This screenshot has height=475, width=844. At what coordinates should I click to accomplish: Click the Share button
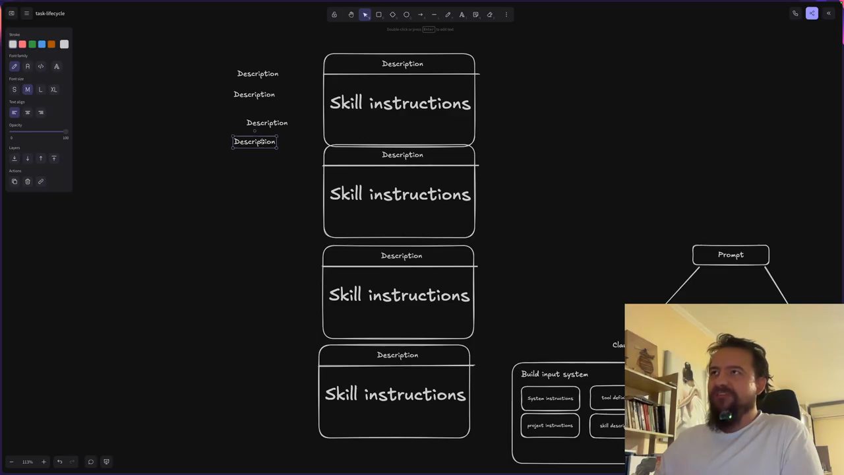(x=812, y=13)
